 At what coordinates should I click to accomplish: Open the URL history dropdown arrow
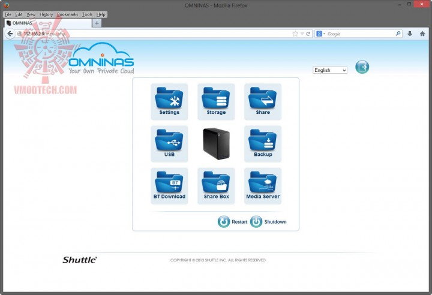[302, 34]
